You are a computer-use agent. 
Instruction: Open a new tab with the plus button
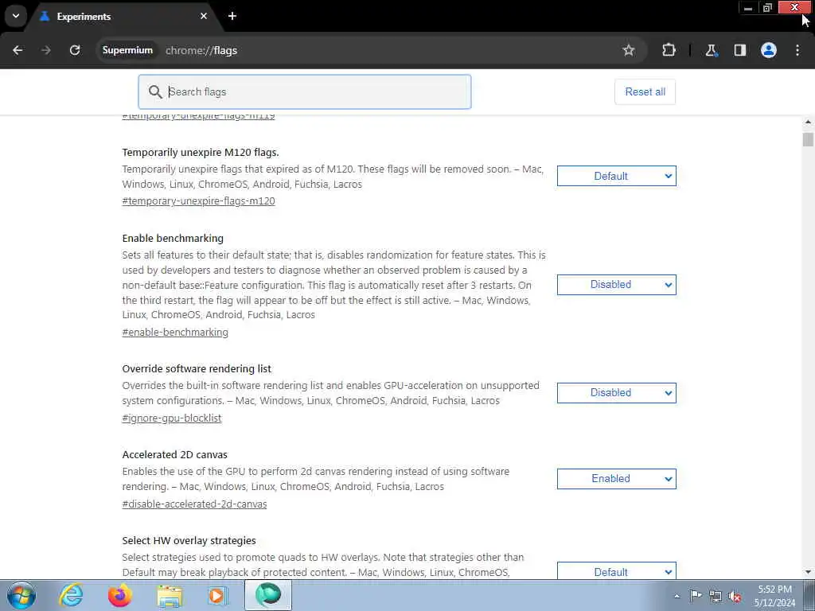point(232,16)
